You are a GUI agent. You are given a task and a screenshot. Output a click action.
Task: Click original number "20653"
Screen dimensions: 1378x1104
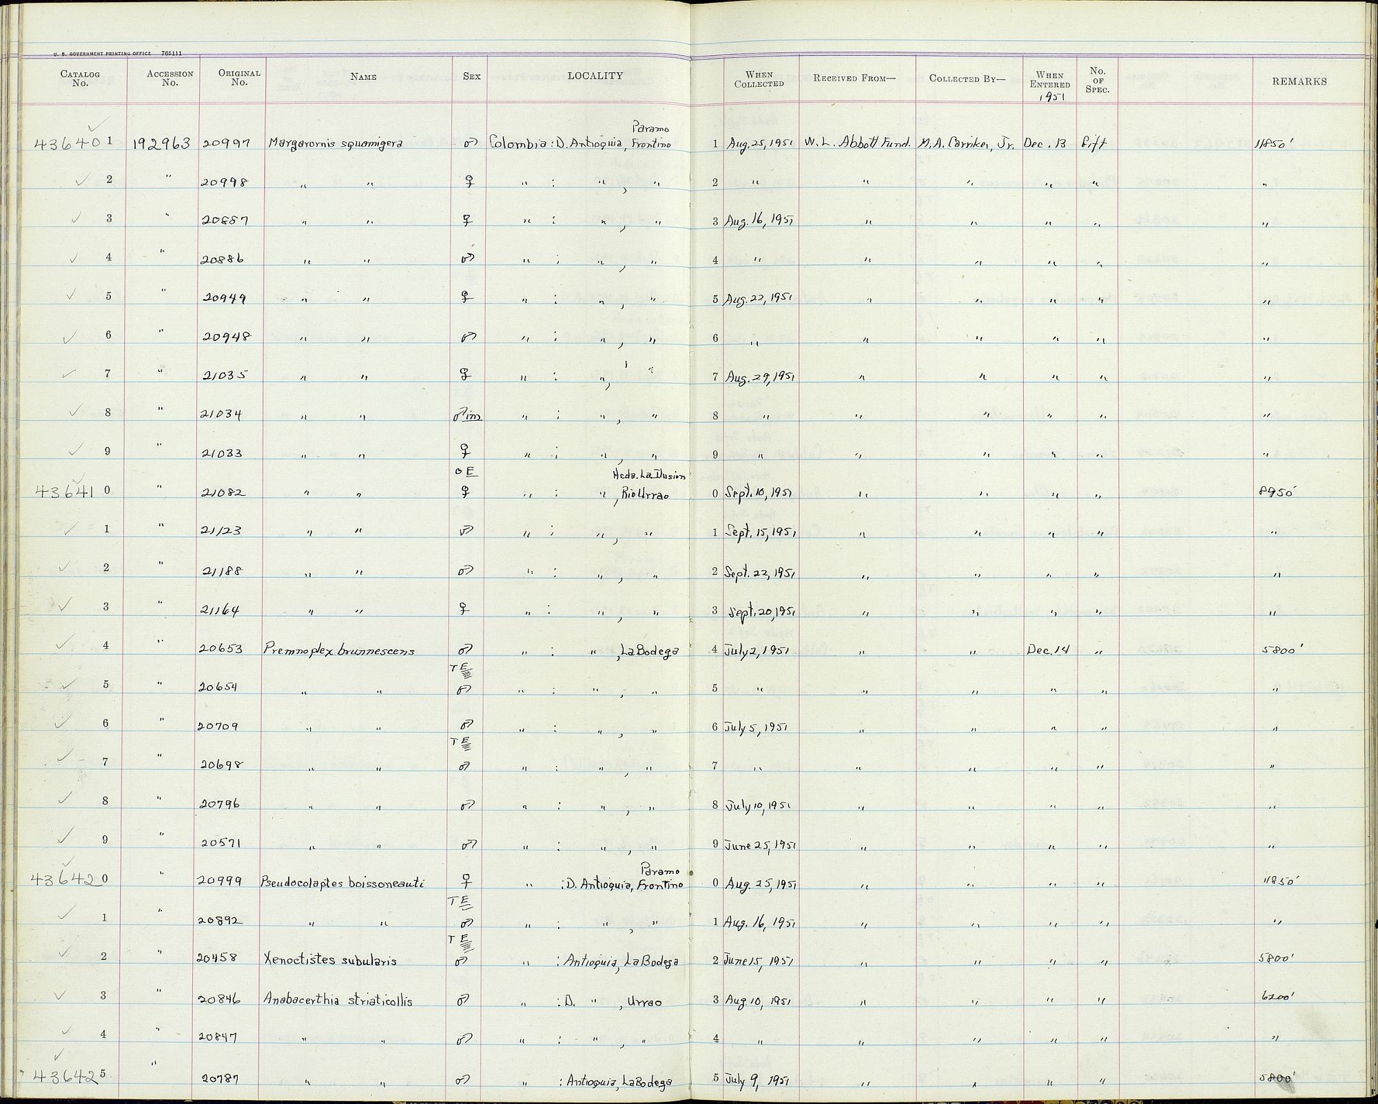[221, 649]
